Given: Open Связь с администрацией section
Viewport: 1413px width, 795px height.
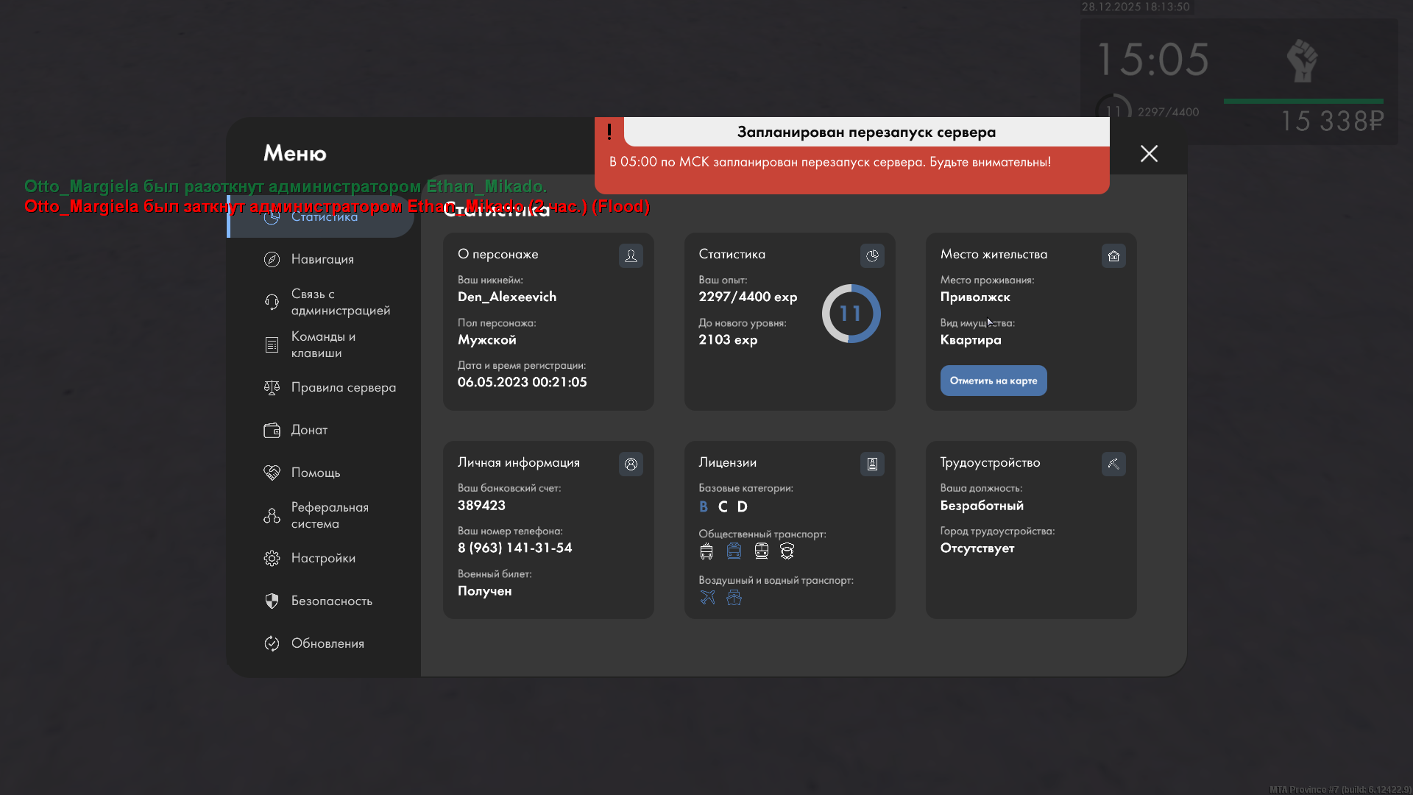Looking at the screenshot, I should [x=340, y=302].
